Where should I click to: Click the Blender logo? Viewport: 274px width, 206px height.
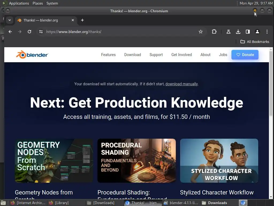point(32,55)
